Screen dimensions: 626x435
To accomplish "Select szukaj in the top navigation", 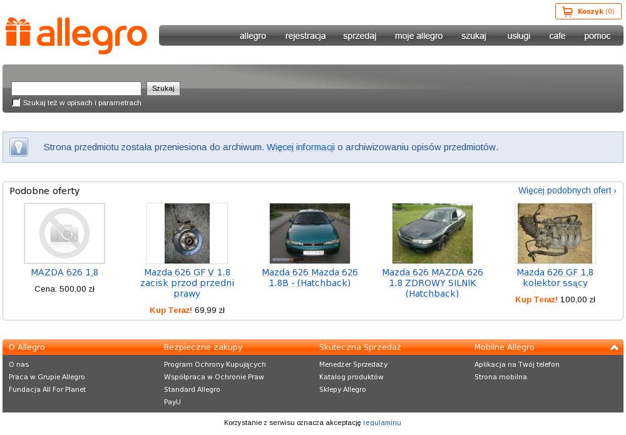I will tap(474, 36).
